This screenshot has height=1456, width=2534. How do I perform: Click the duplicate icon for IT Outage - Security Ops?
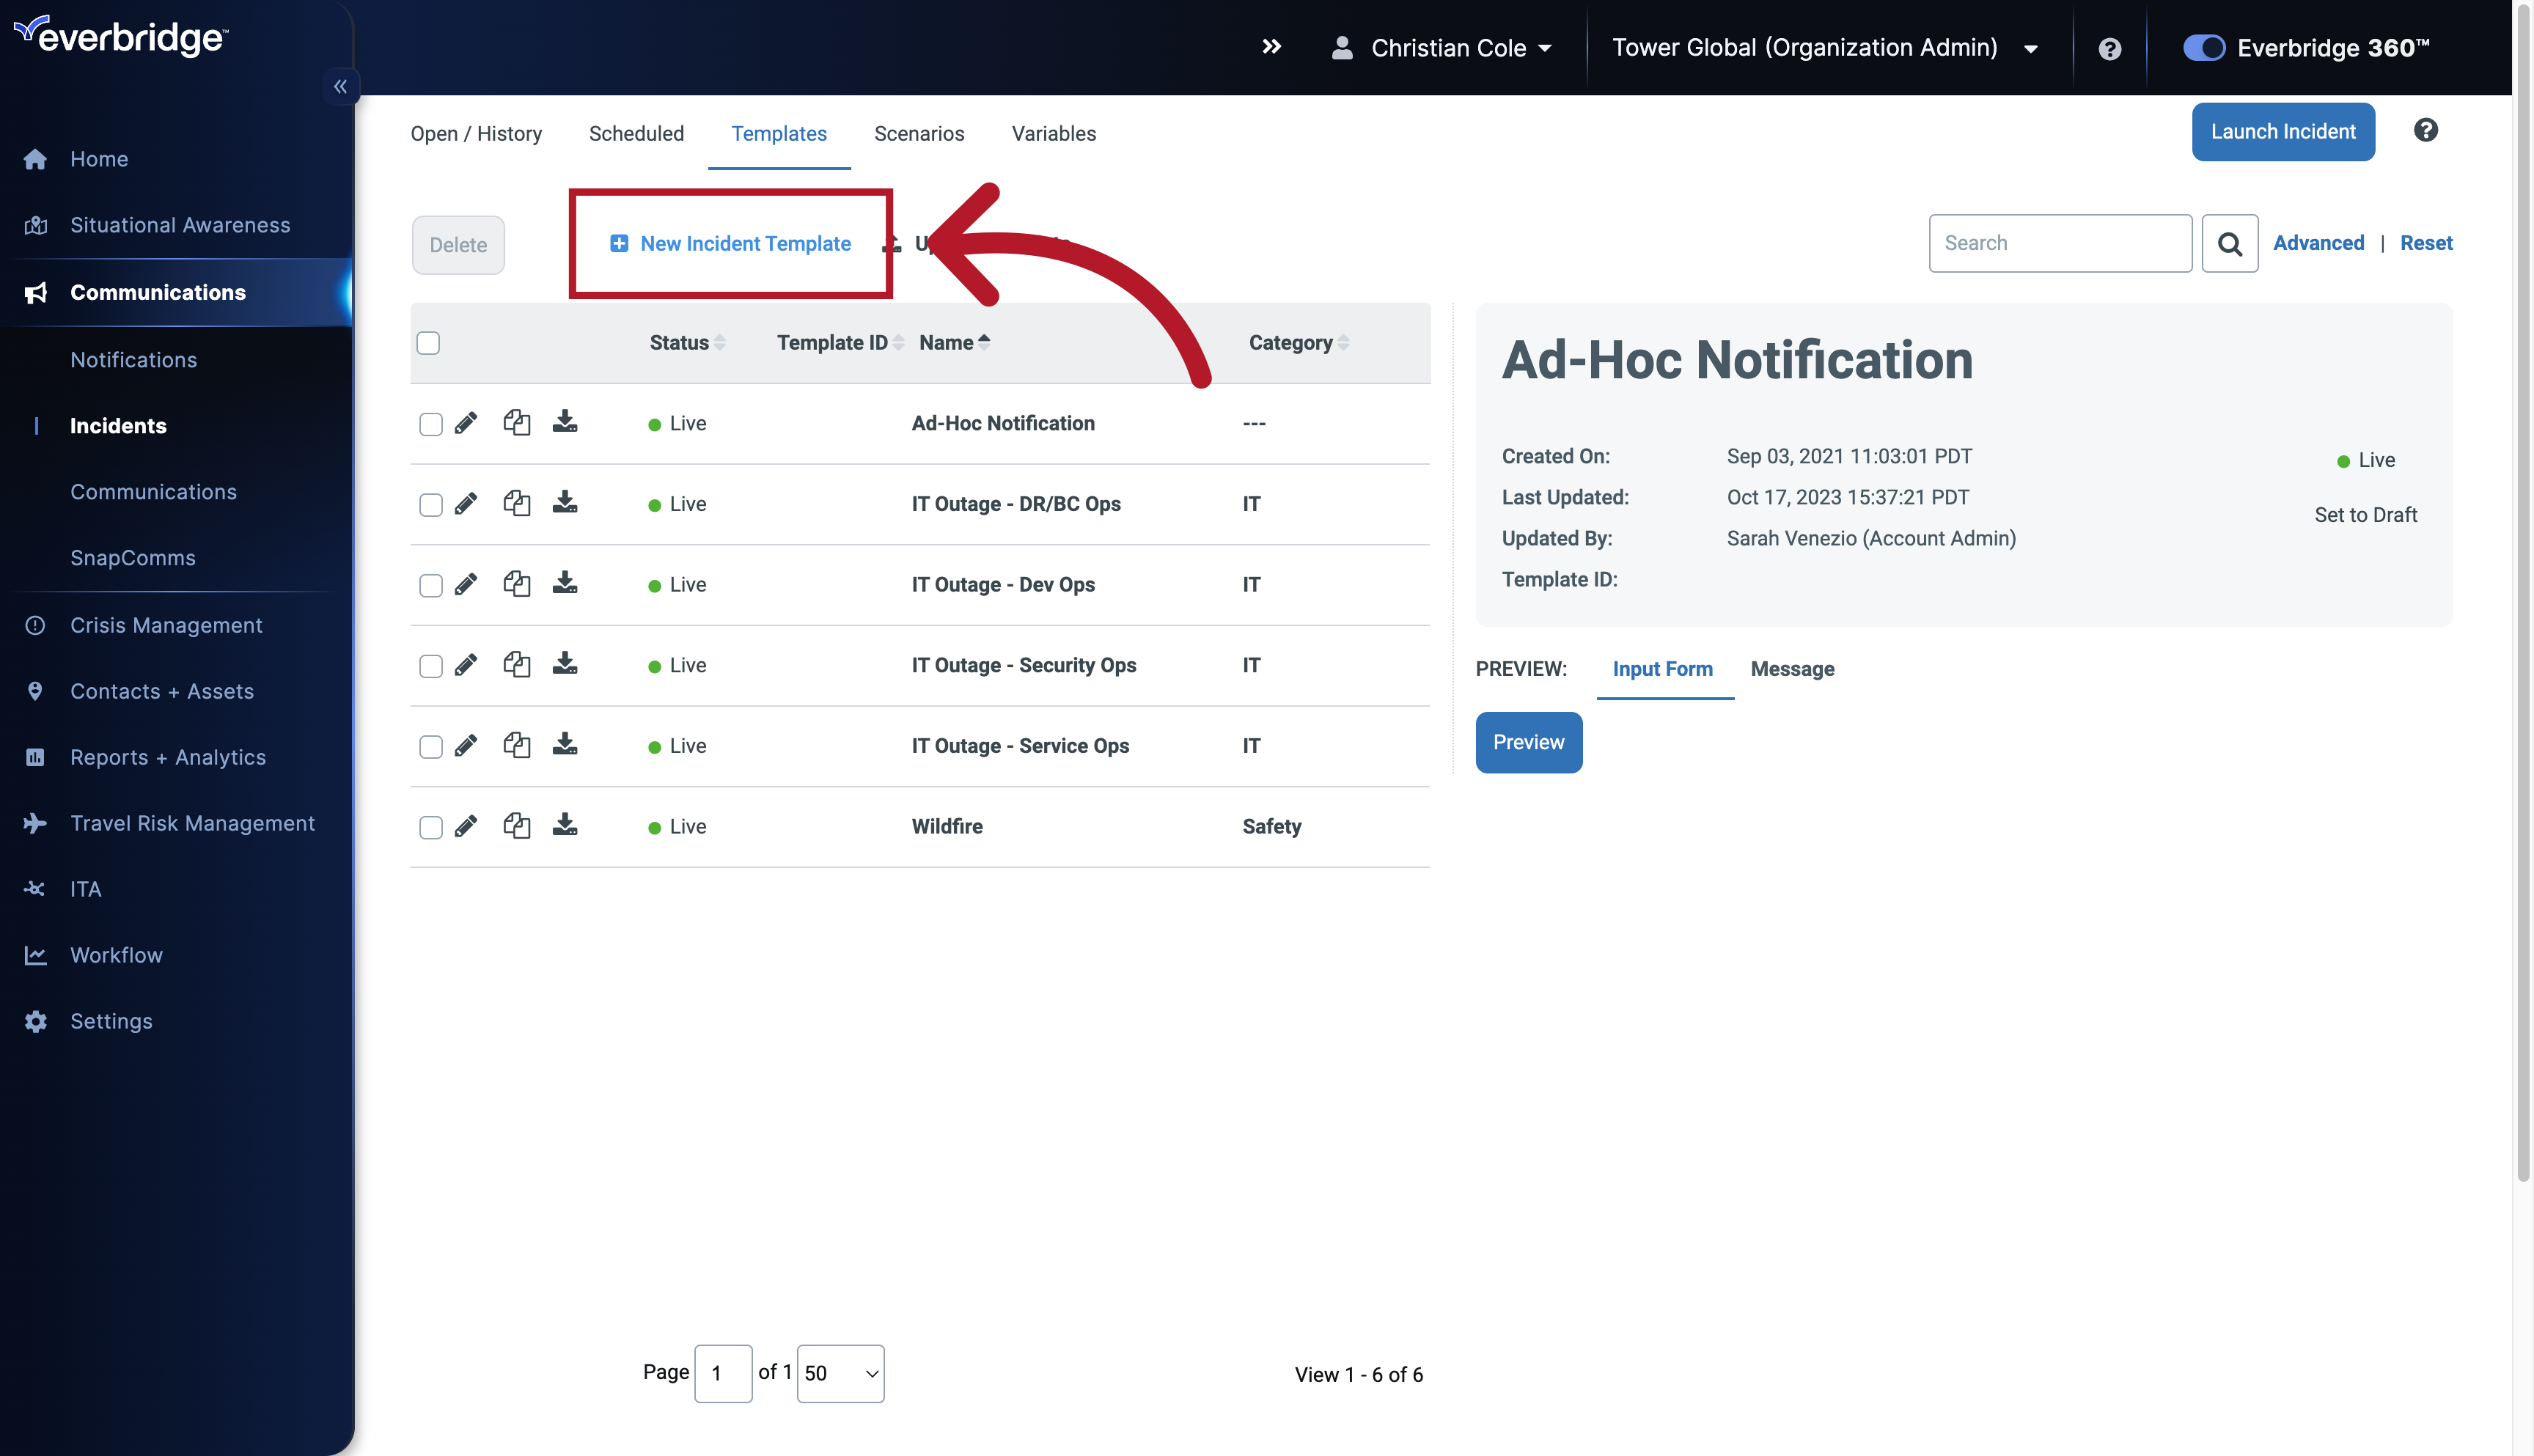[x=515, y=664]
